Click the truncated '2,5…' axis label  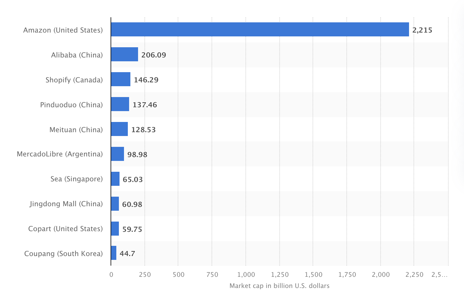439,275
